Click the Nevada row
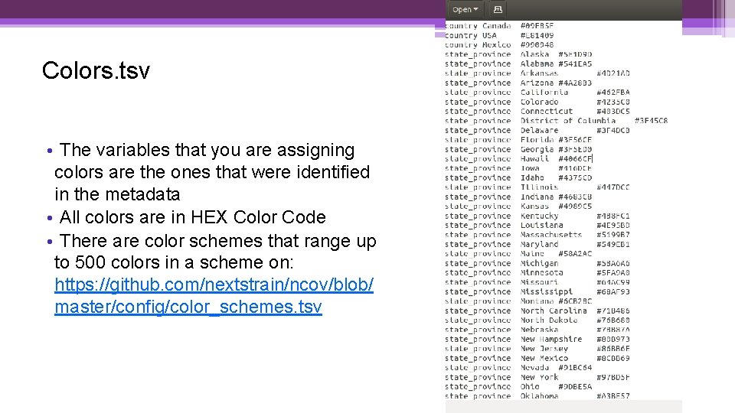 [x=518, y=368]
